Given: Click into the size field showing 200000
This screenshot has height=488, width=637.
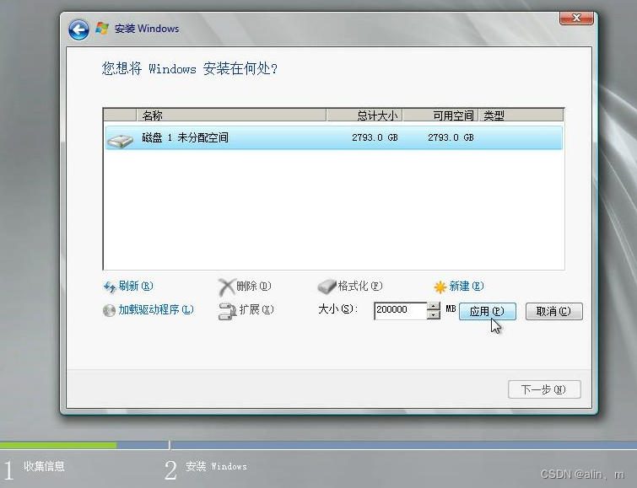Looking at the screenshot, I should tap(400, 310).
